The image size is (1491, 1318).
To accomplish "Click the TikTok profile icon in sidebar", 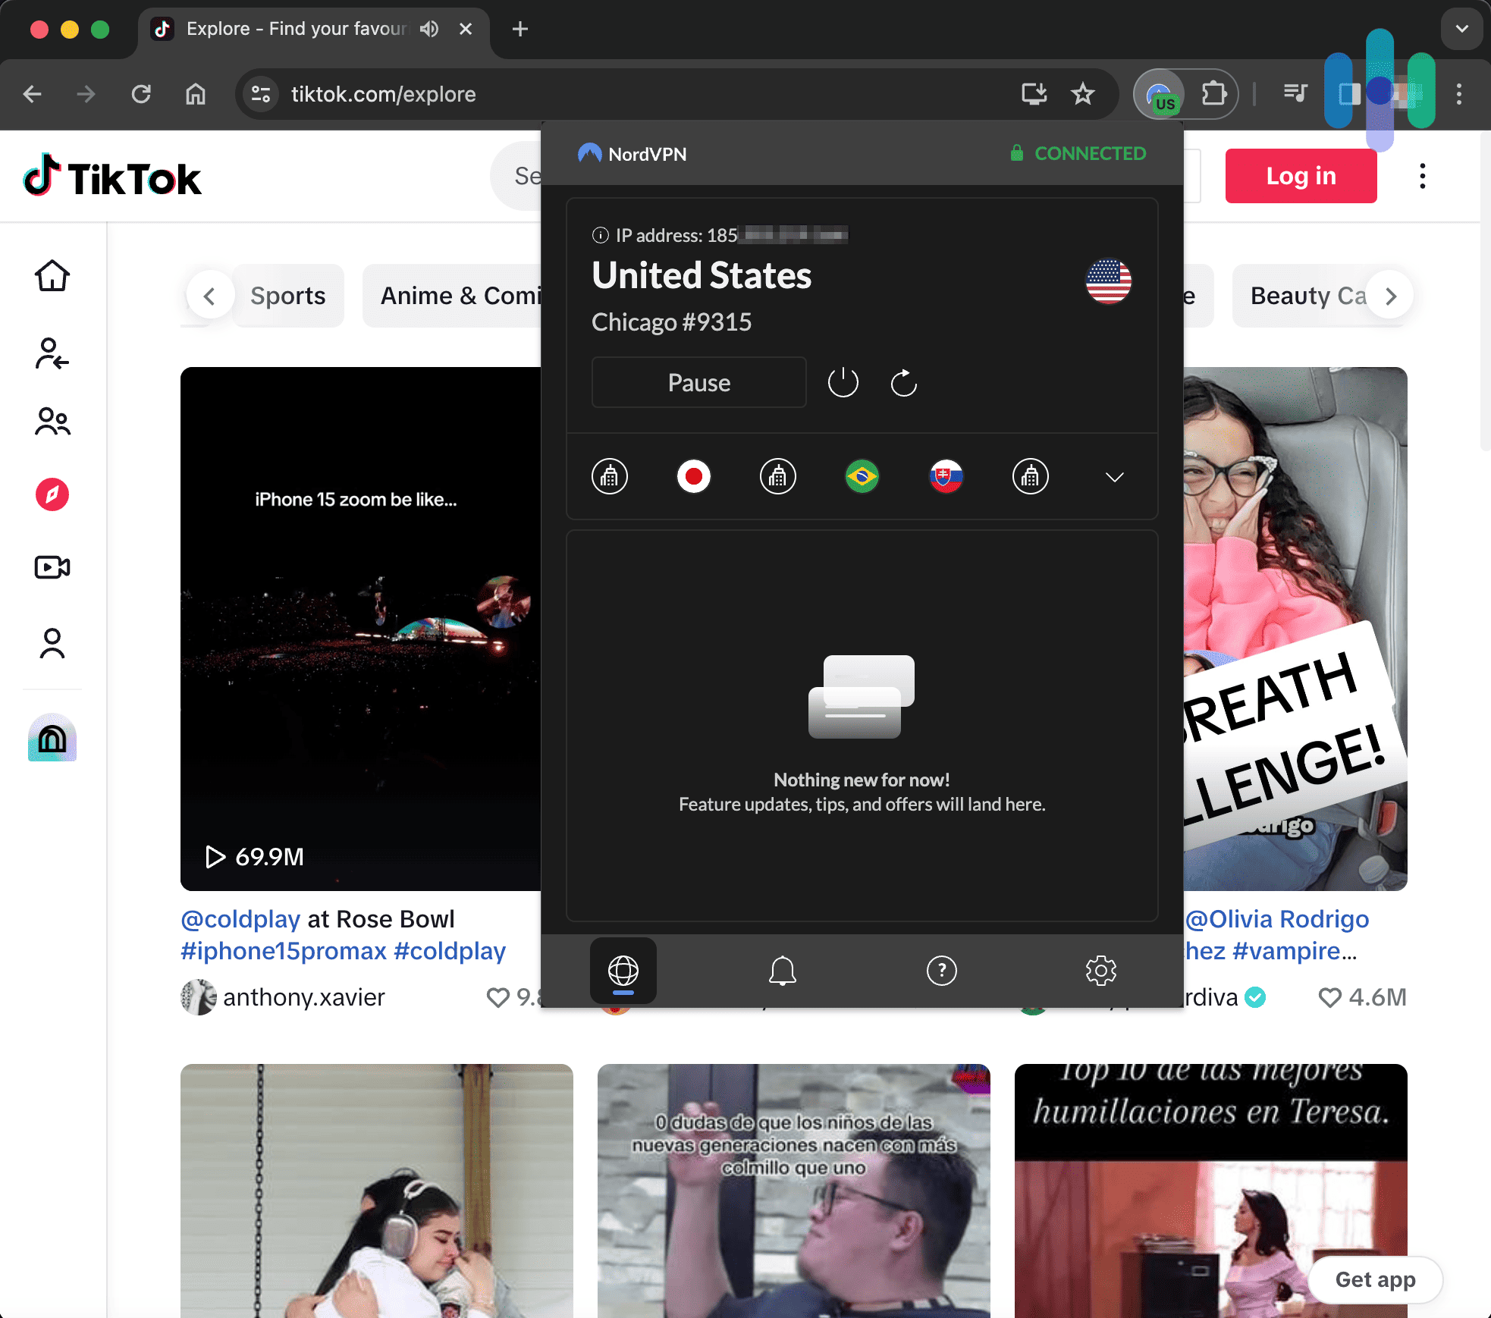I will pos(51,642).
